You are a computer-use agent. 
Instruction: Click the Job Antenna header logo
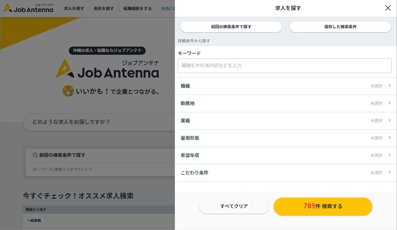tap(28, 8)
